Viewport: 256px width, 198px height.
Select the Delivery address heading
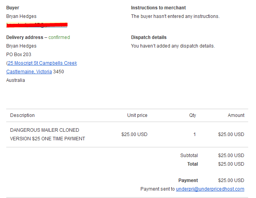point(25,37)
